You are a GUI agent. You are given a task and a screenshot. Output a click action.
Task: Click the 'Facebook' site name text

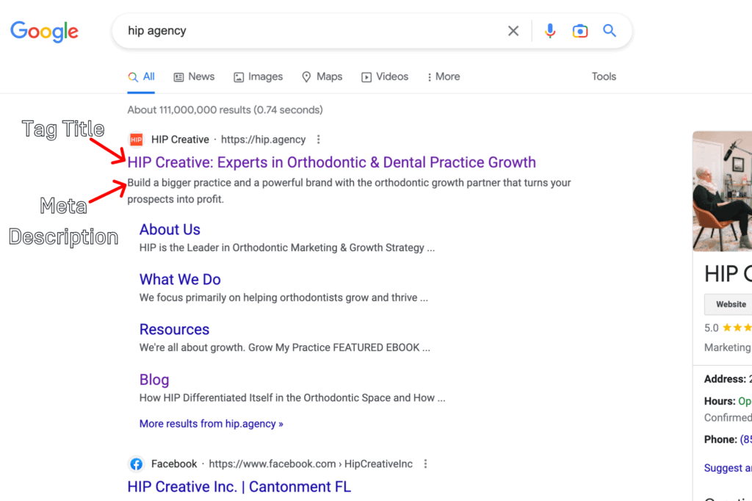click(174, 464)
